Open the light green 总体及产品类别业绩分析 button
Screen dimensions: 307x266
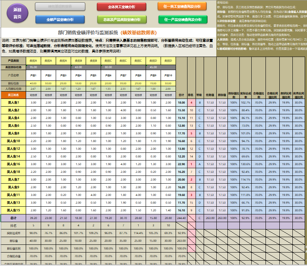[122, 19]
